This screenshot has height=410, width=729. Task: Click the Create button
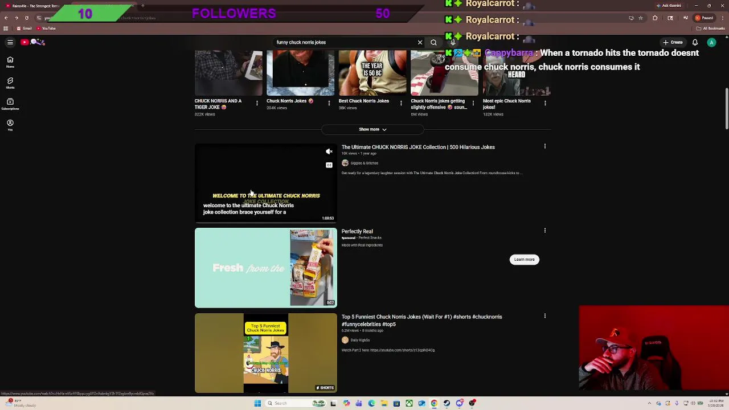pyautogui.click(x=673, y=42)
